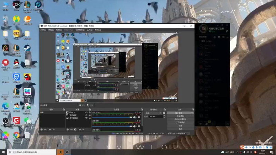Screen dimensions: 276x155
Task: Mute the 麦克风/Aux speaker icon
Action: [x=135, y=117]
